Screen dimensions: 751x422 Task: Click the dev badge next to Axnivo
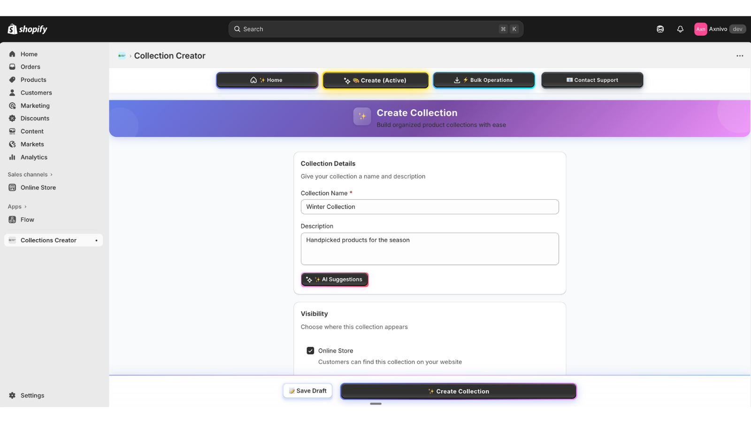737,29
